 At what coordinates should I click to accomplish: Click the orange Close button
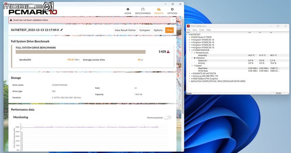tap(169, 30)
